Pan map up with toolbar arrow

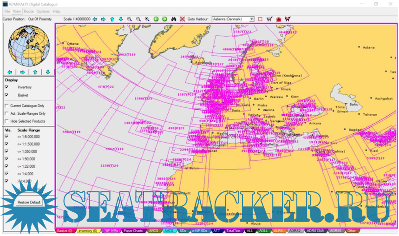pyautogui.click(x=112, y=19)
